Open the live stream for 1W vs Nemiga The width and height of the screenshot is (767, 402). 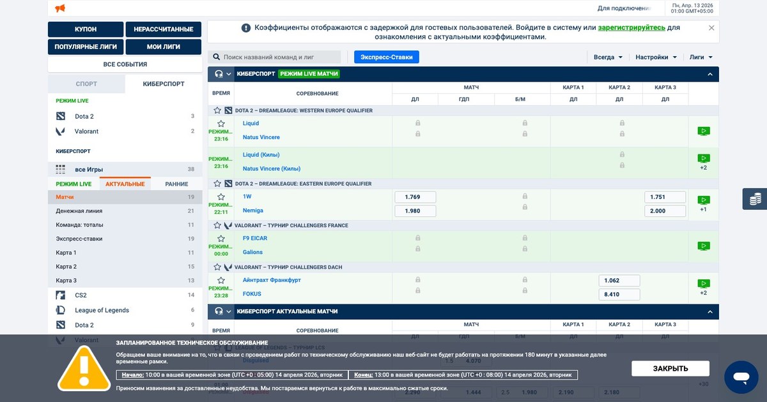pos(703,200)
